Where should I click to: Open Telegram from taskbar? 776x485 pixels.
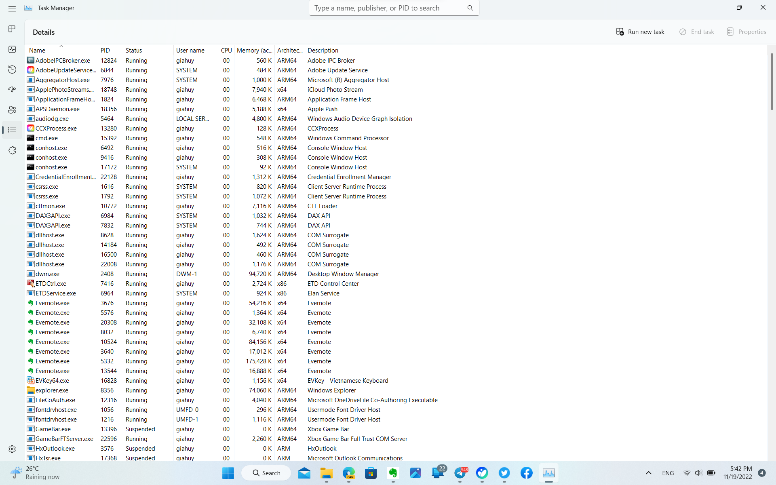coord(460,473)
